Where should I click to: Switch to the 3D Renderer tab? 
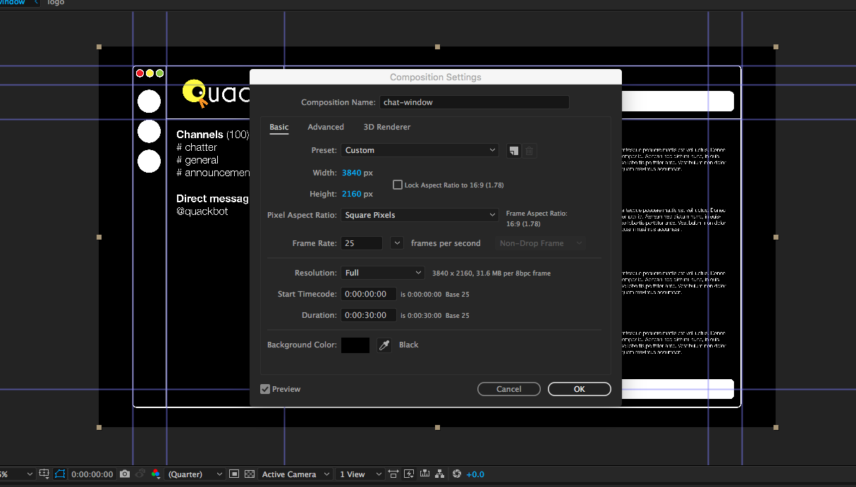click(386, 127)
